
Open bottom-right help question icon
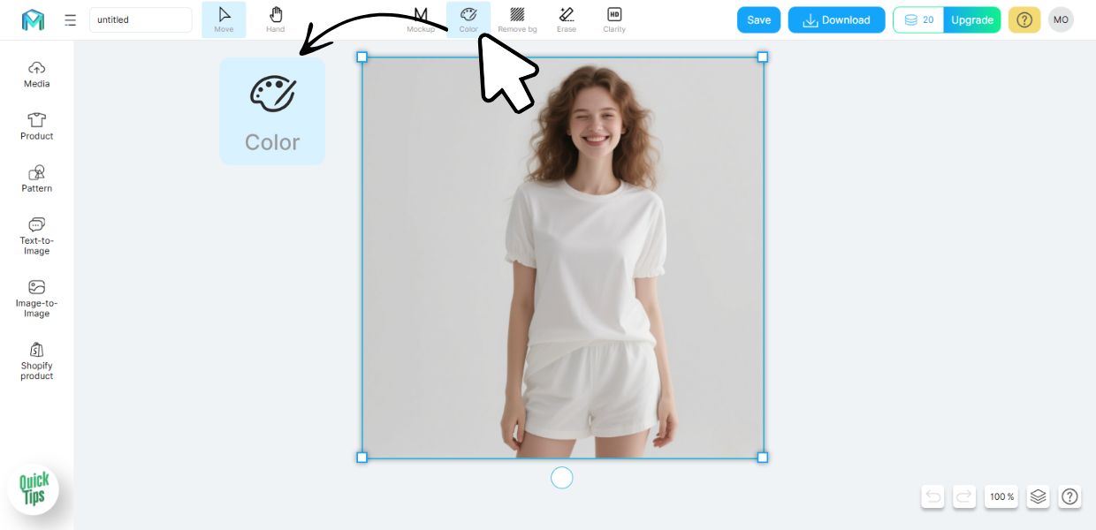tap(1069, 496)
